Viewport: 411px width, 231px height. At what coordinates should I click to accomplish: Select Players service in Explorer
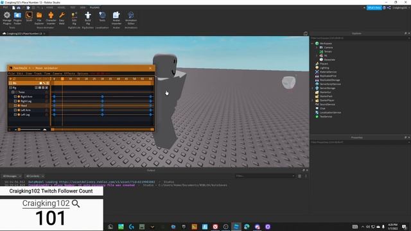pyautogui.click(x=322, y=64)
